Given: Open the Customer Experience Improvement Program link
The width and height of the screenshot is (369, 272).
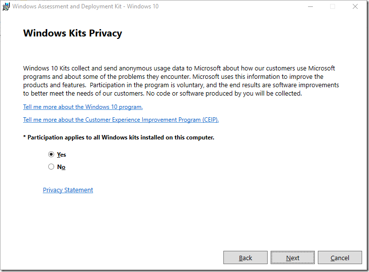Looking at the screenshot, I should tap(121, 120).
